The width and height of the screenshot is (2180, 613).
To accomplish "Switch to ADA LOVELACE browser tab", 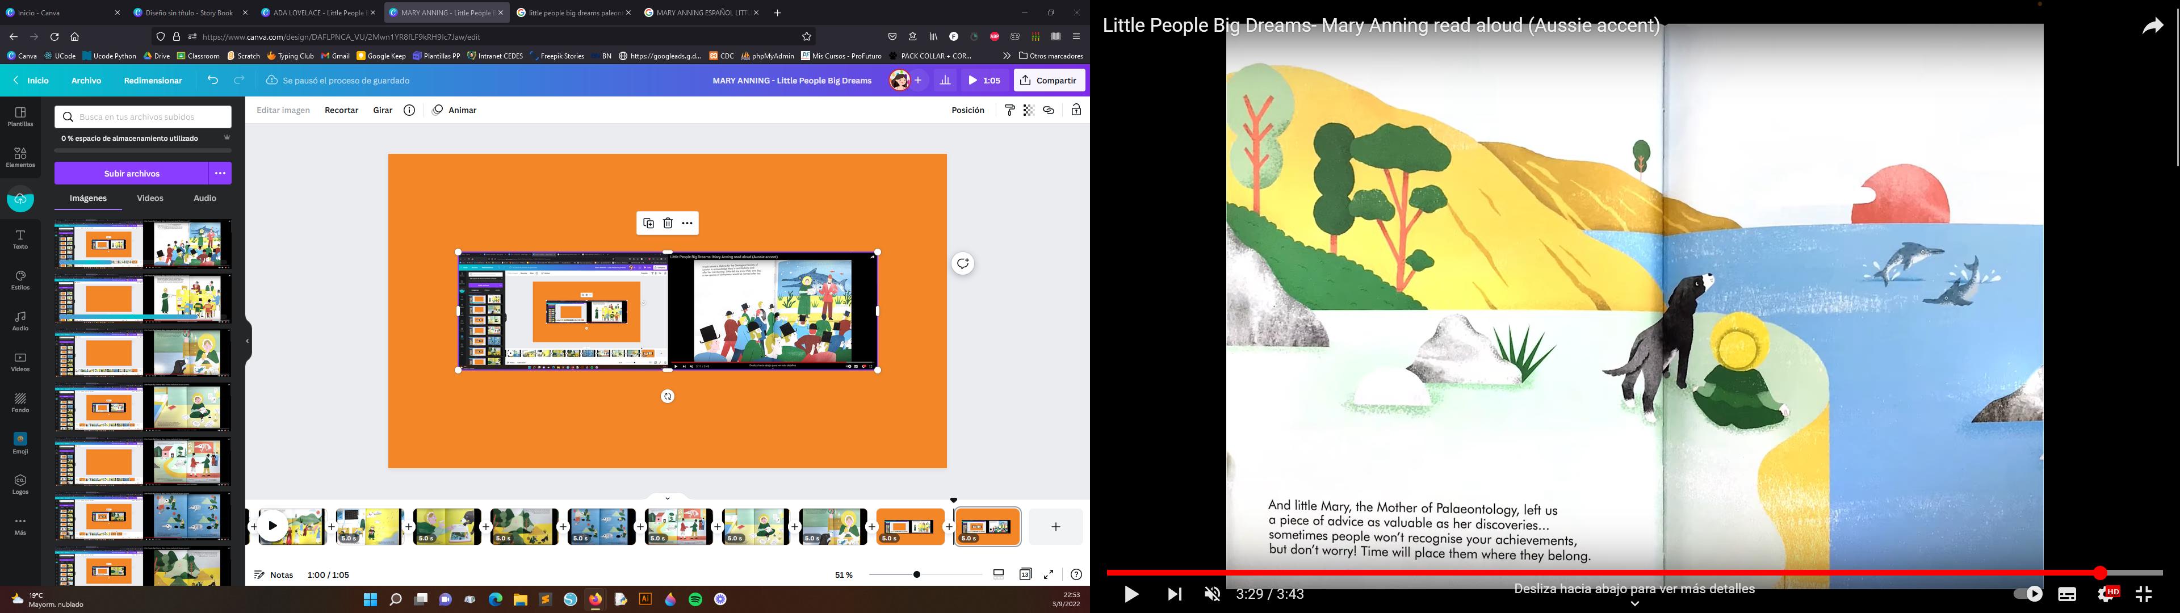I will [x=317, y=12].
